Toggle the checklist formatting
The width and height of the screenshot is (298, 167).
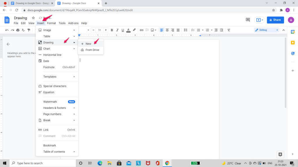[x=193, y=30]
